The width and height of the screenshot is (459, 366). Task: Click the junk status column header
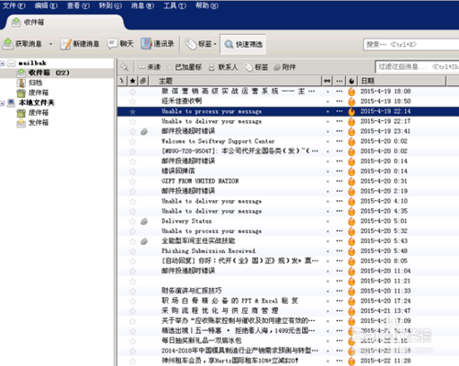(x=352, y=81)
